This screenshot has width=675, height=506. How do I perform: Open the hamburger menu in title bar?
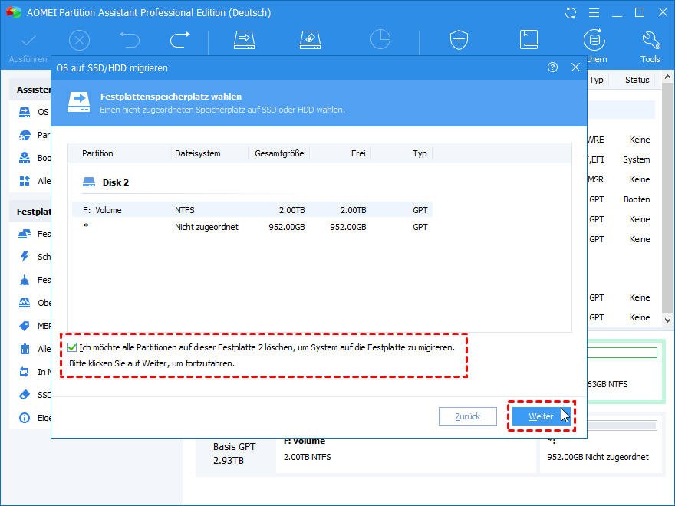(x=593, y=13)
